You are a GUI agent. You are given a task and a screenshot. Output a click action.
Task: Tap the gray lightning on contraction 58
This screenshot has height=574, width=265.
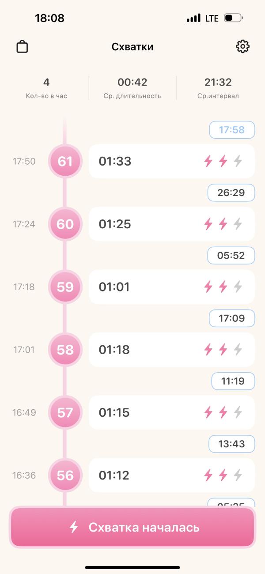coord(238,350)
